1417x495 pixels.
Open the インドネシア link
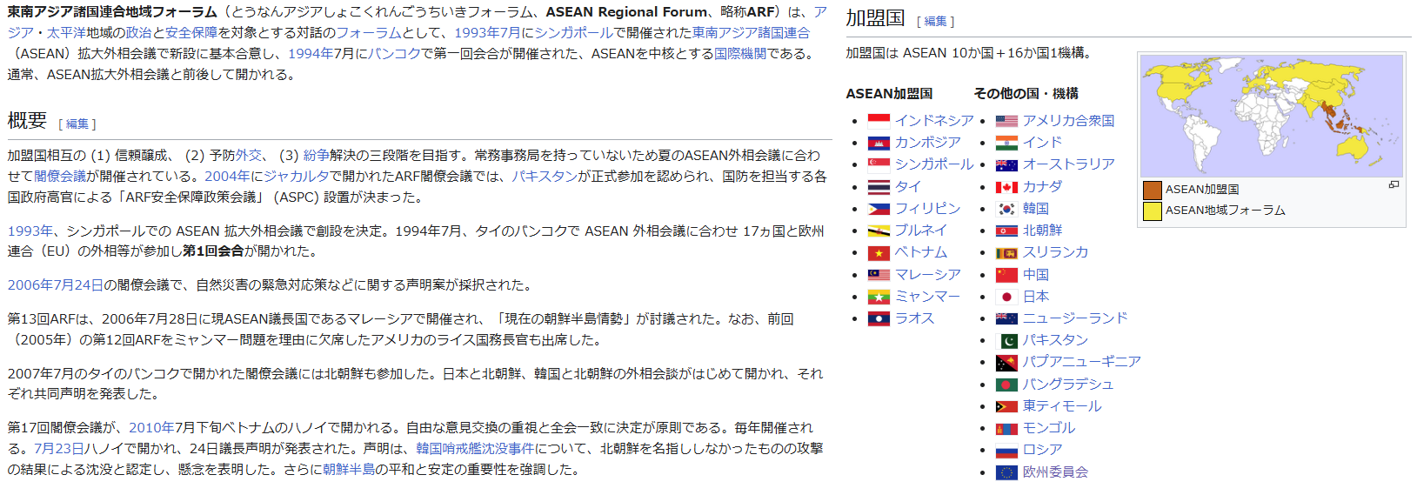(934, 121)
